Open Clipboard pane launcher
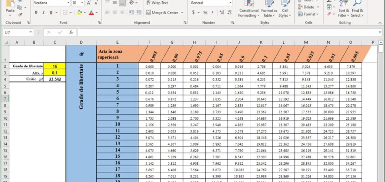The width and height of the screenshot is (385, 182). pyautogui.click(x=28, y=22)
